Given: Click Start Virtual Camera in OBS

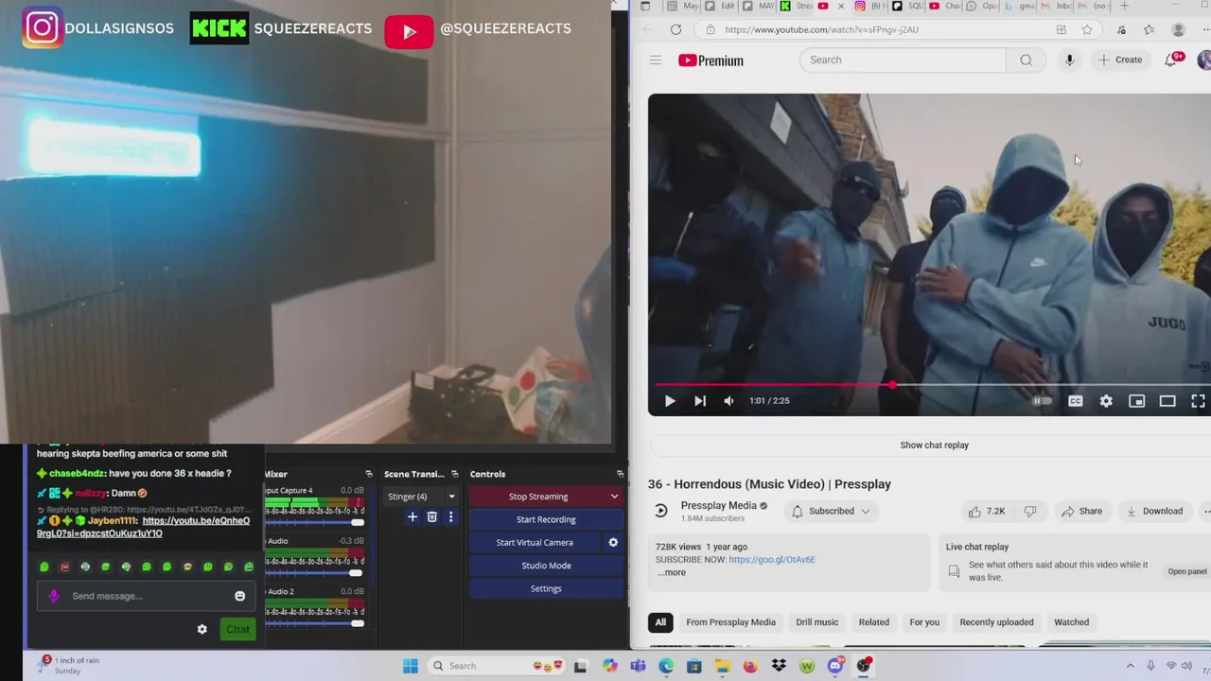Looking at the screenshot, I should pyautogui.click(x=535, y=542).
